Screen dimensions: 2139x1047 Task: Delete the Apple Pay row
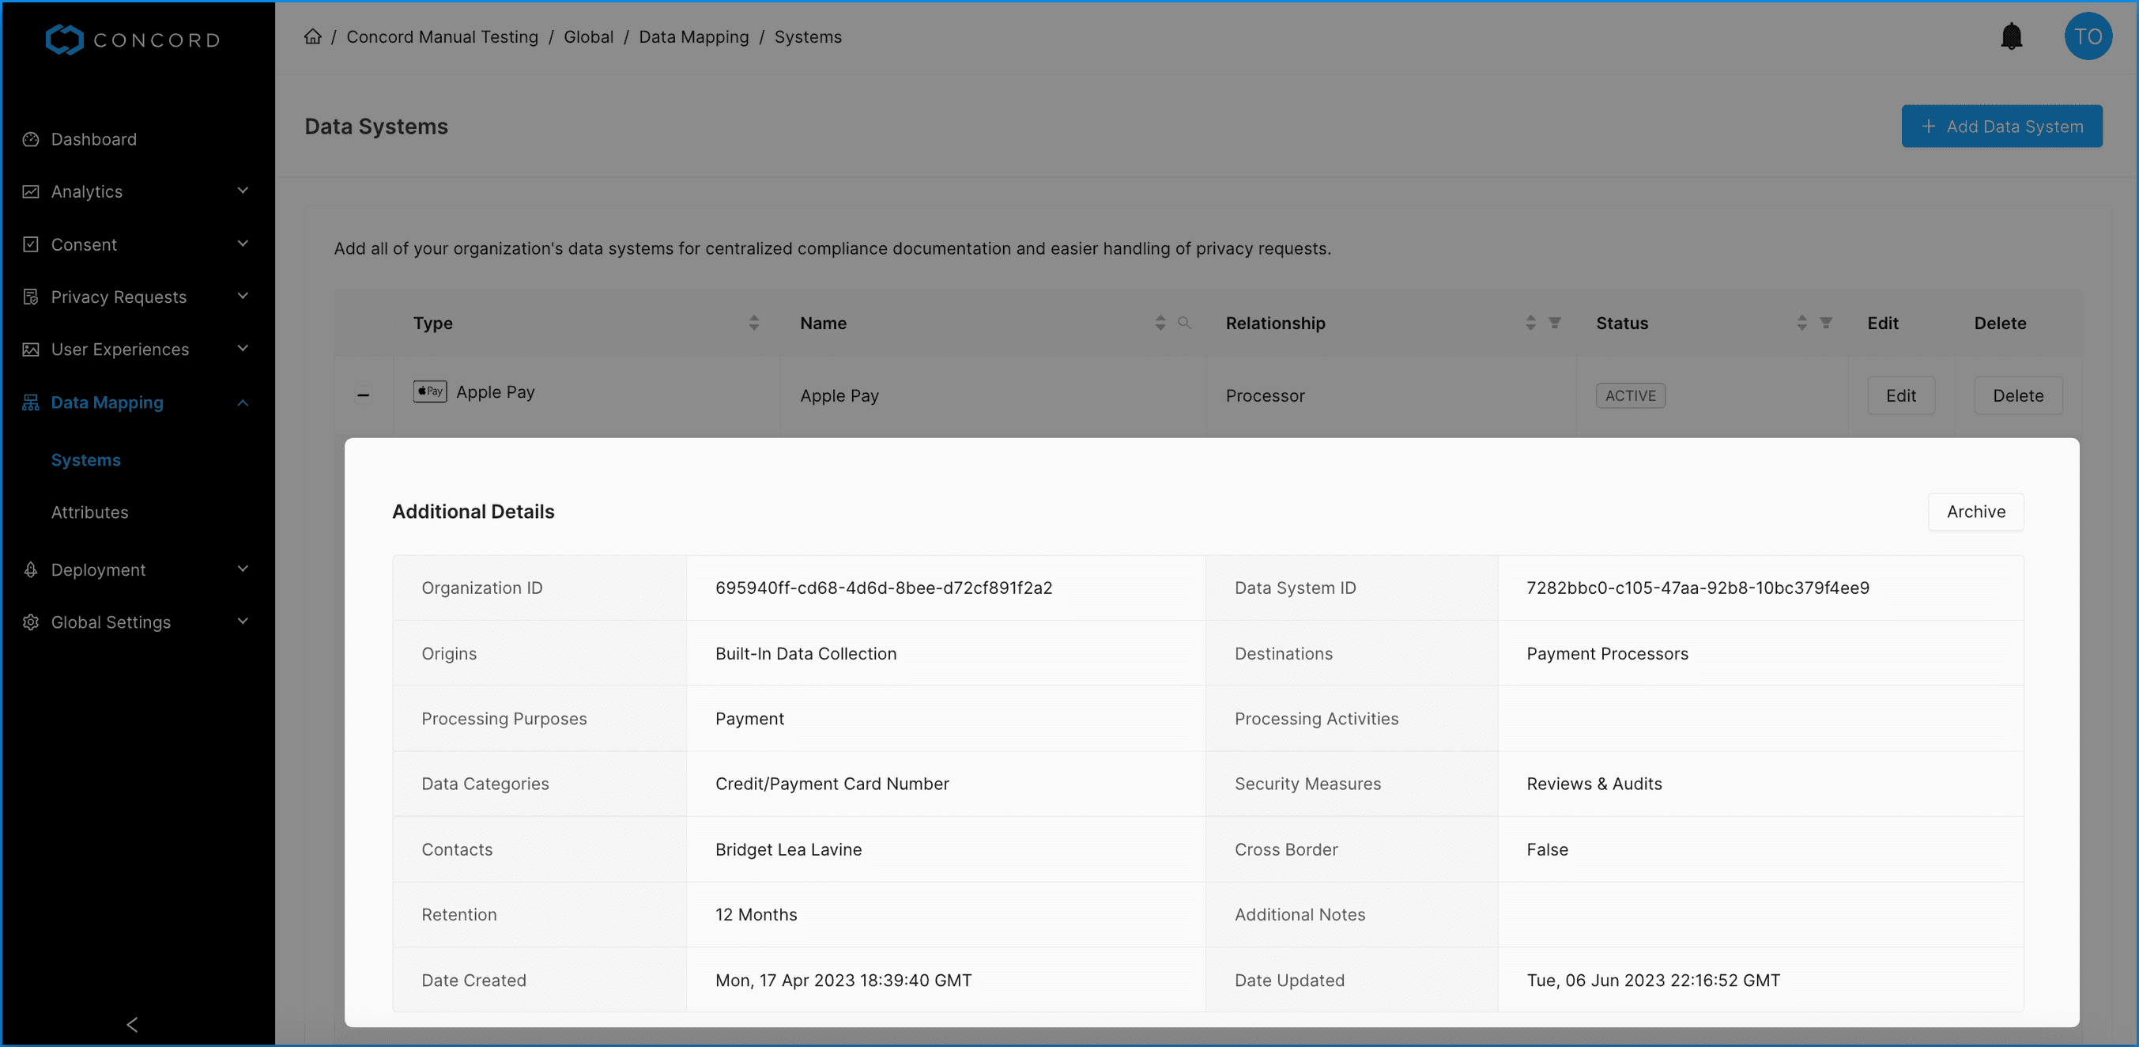pos(2017,395)
